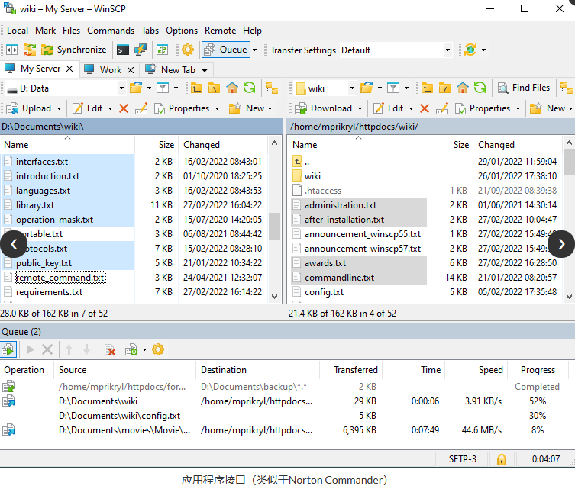Sort remote panel by Size column
575x489 pixels.
pyautogui.click(x=451, y=145)
